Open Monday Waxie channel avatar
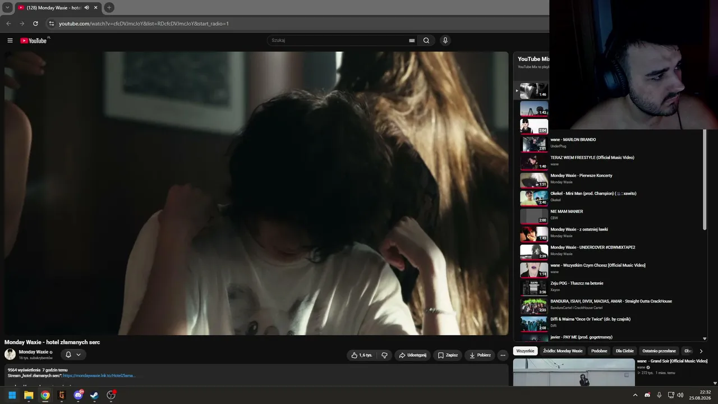 [x=10, y=354]
